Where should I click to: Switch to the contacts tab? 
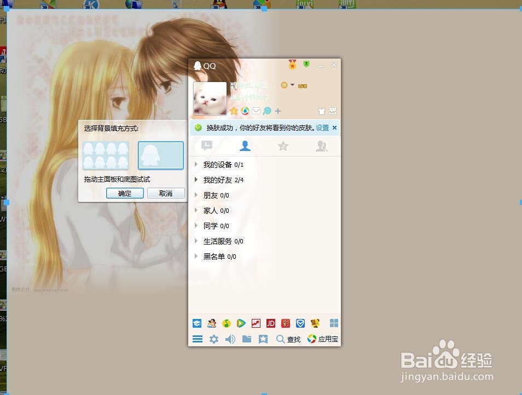coord(245,146)
